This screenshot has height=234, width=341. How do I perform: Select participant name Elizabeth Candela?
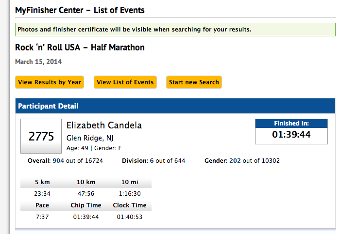pos(104,125)
